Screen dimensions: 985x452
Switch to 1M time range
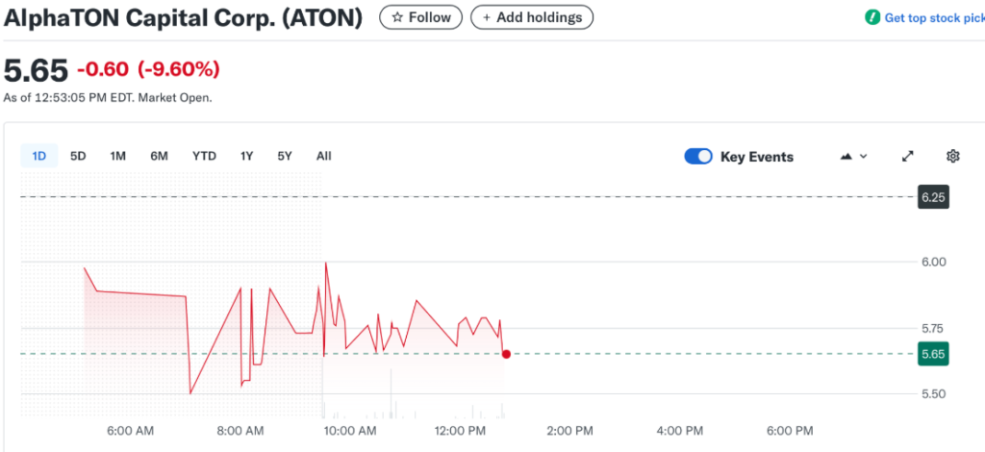click(118, 156)
